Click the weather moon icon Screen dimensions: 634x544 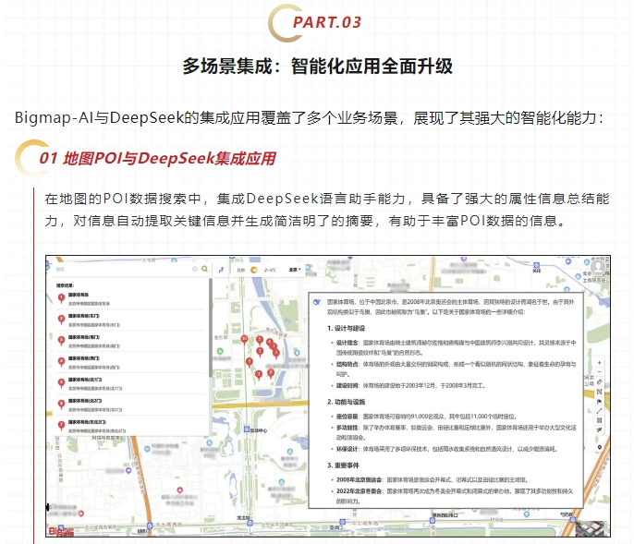pos(254,270)
